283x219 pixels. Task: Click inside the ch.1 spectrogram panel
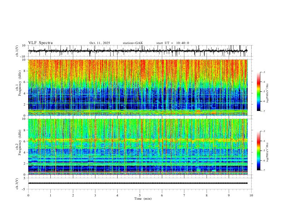click(138, 87)
